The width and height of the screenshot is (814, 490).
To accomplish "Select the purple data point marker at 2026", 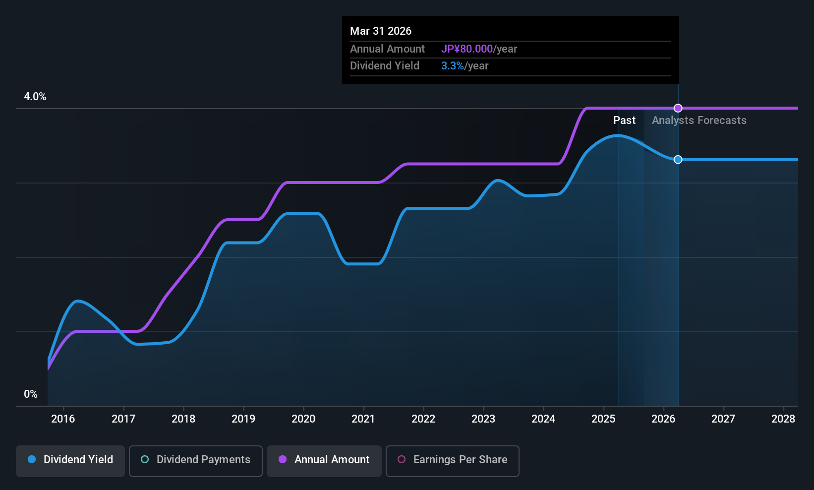I will (678, 108).
